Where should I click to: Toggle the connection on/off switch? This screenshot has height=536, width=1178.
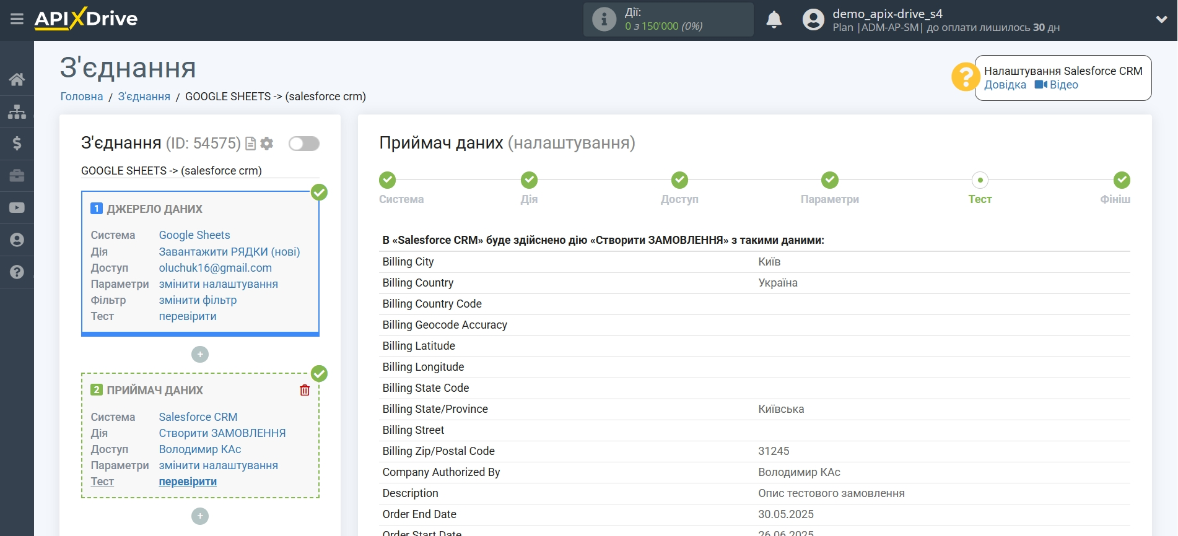[304, 144]
